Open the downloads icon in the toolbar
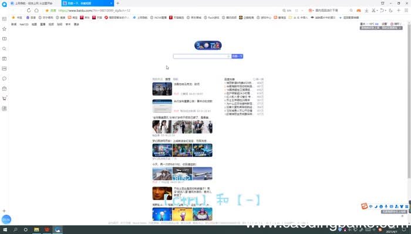Image resolution: width=411 pixels, height=234 pixels. click(366, 11)
